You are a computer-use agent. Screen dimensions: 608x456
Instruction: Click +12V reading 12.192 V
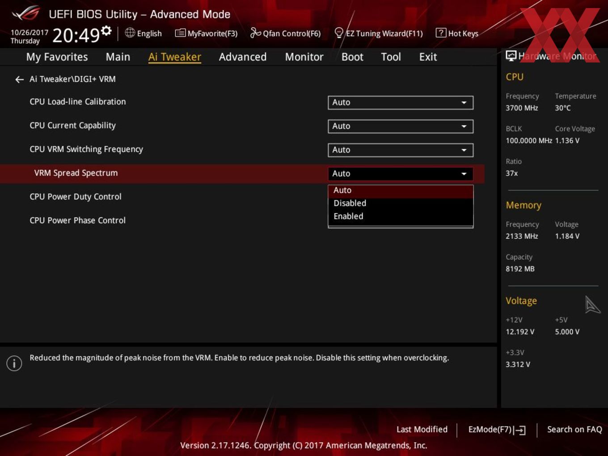pos(520,332)
